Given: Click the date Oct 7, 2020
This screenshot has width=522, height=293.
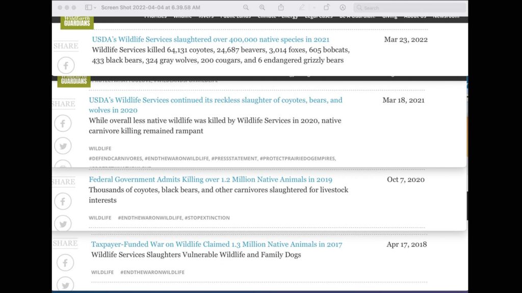Looking at the screenshot, I should click(x=406, y=180).
